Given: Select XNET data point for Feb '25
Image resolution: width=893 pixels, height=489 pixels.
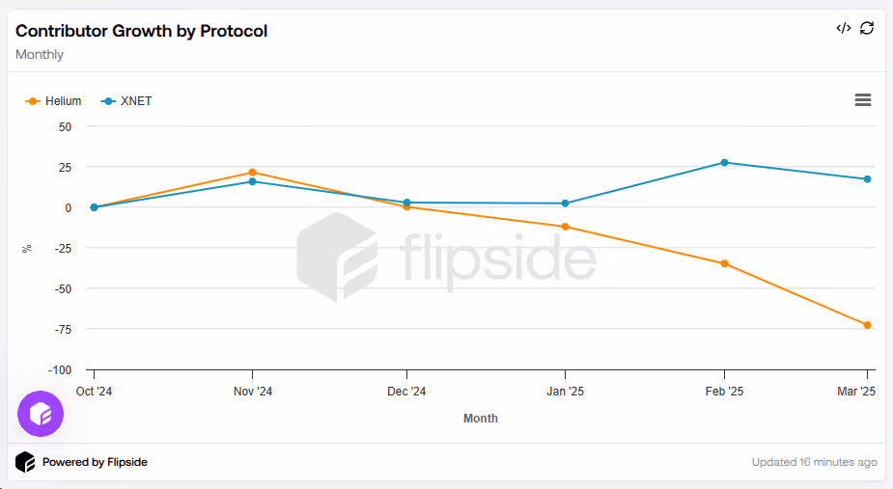Looking at the screenshot, I should [x=724, y=163].
